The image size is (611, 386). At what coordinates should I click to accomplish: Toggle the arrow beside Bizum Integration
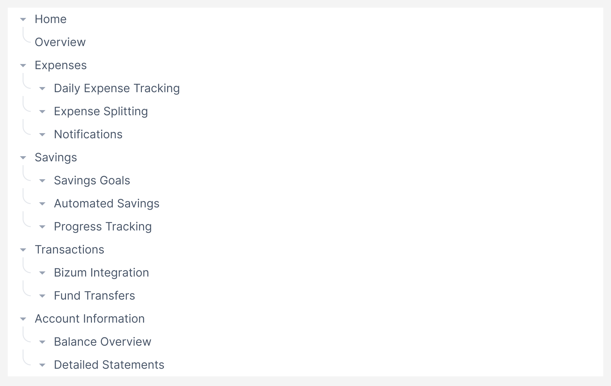(x=42, y=273)
